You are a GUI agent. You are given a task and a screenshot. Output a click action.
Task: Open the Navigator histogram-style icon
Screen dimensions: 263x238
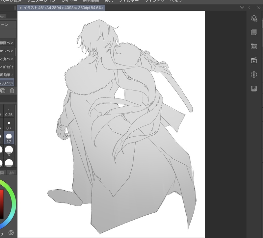point(254,89)
